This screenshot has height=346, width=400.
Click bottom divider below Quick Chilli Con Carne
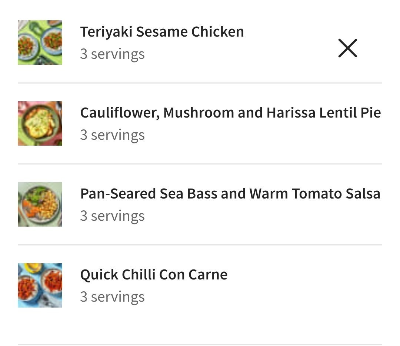click(x=200, y=345)
